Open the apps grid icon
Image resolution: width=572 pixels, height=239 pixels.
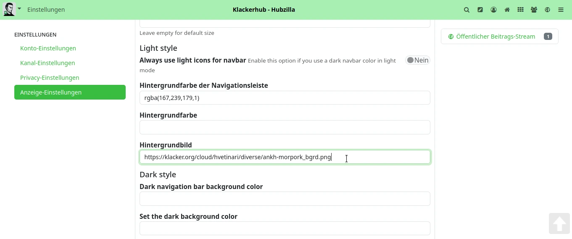(520, 10)
